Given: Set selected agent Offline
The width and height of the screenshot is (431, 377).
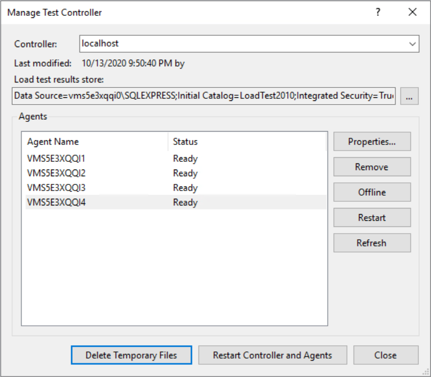Looking at the screenshot, I should coord(372,192).
